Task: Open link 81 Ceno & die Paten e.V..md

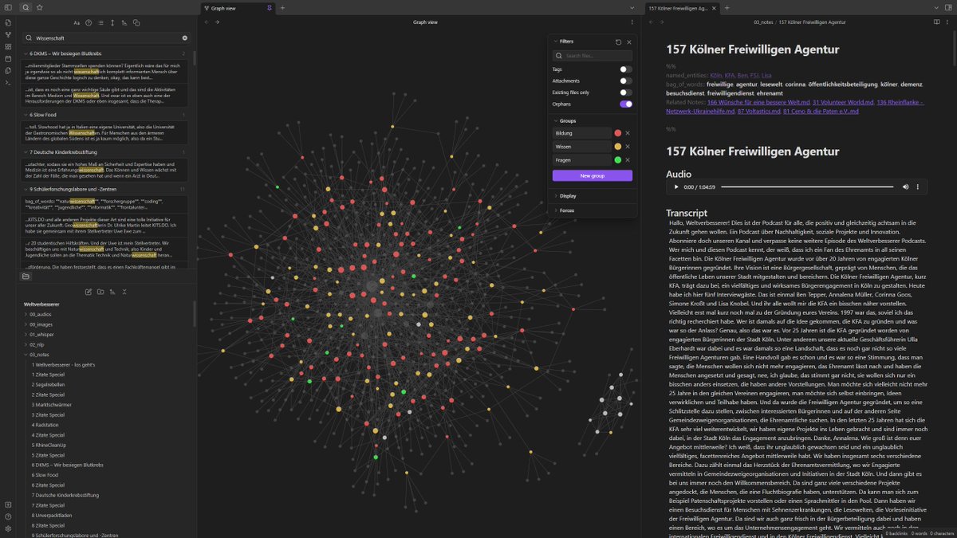Action: pos(821,111)
